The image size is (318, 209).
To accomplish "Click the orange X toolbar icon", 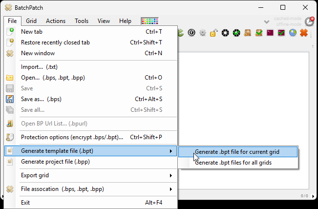I will coord(304,33).
